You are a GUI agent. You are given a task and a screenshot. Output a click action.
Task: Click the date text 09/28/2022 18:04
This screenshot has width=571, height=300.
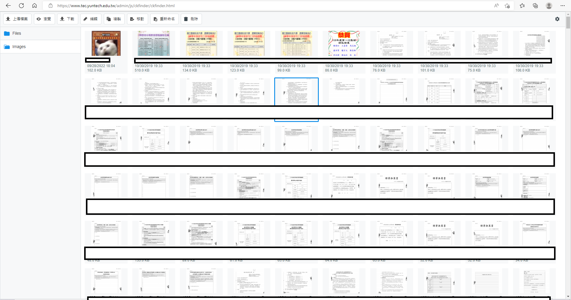(x=101, y=66)
